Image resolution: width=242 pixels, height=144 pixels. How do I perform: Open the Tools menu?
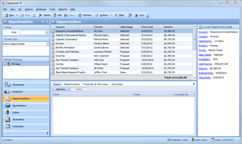point(52,9)
